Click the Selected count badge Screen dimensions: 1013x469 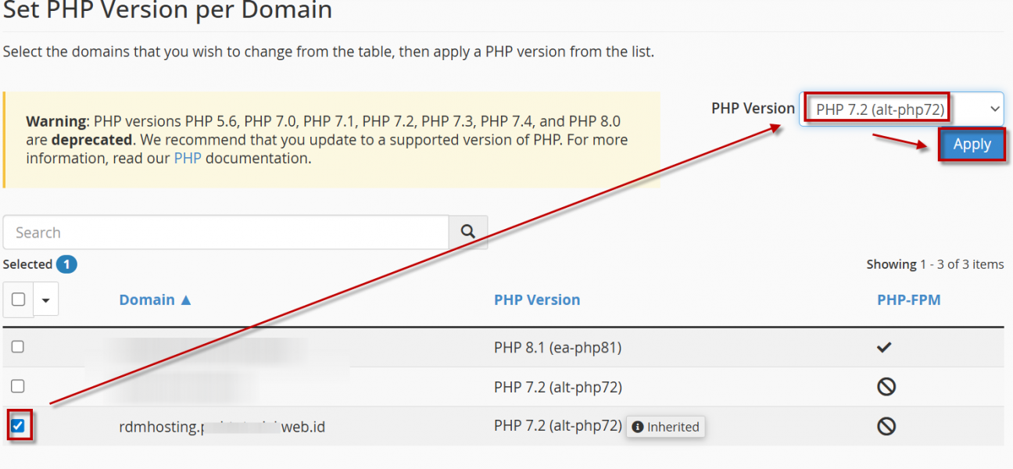tap(66, 264)
